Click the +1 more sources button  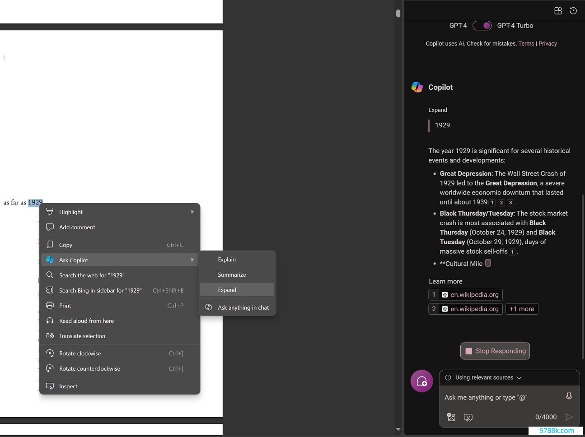tap(522, 309)
